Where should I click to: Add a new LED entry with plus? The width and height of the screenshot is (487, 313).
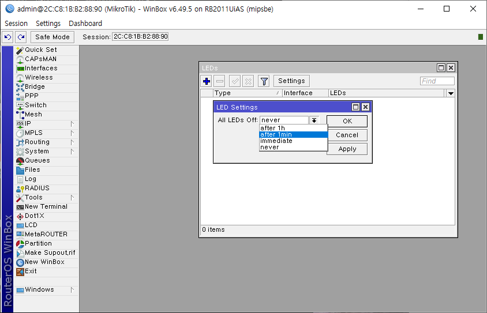coord(207,81)
